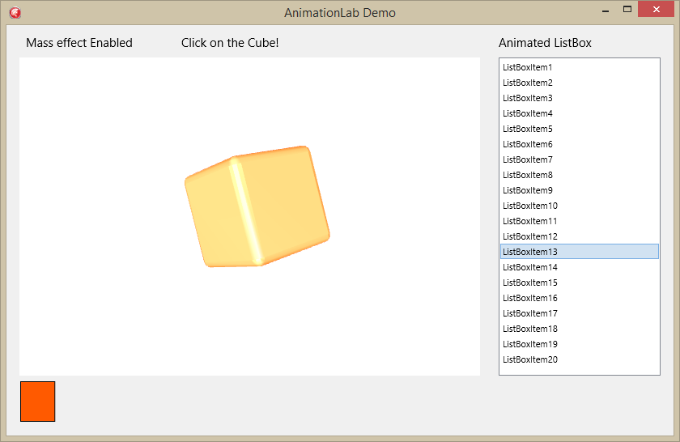Maximize the AnimationLab Demo window
This screenshot has height=442, width=680.
[x=627, y=10]
